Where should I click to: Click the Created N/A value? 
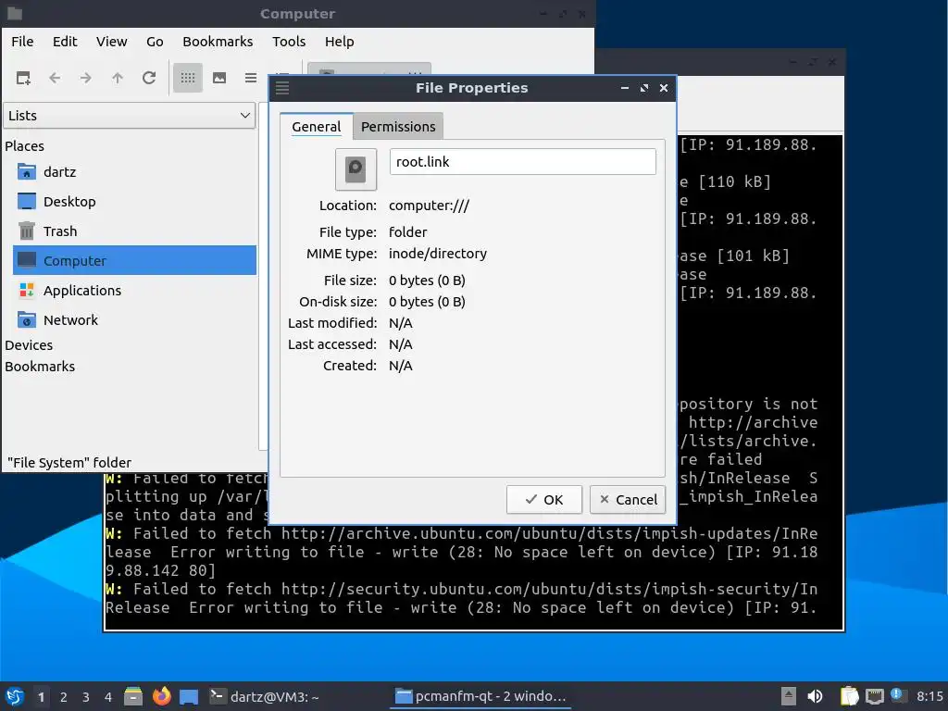click(400, 366)
